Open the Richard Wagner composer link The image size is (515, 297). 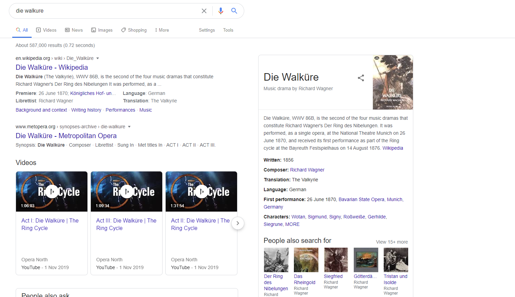tap(307, 170)
